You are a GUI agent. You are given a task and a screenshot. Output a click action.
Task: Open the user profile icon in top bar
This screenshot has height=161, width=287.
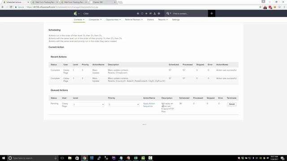click(x=155, y=13)
